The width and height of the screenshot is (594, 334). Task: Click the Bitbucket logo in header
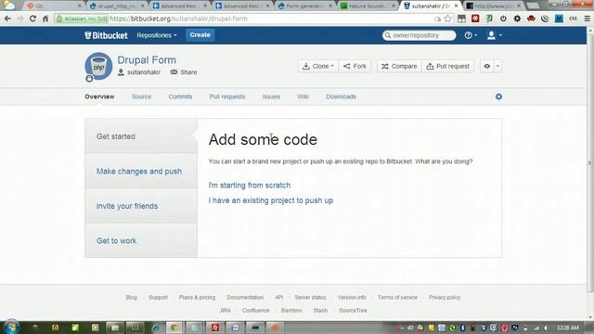(x=106, y=35)
